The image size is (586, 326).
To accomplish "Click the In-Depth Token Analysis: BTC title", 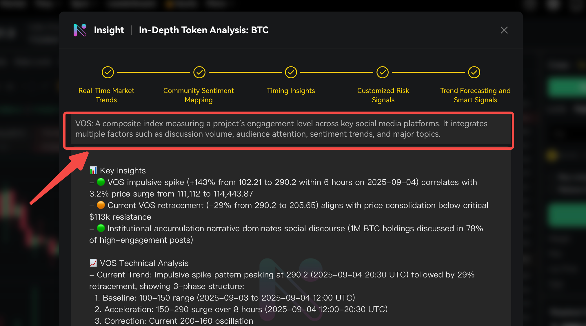I will (203, 30).
